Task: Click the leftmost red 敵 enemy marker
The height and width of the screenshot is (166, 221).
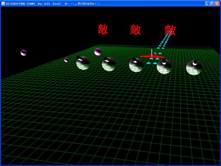Action: 103,29
